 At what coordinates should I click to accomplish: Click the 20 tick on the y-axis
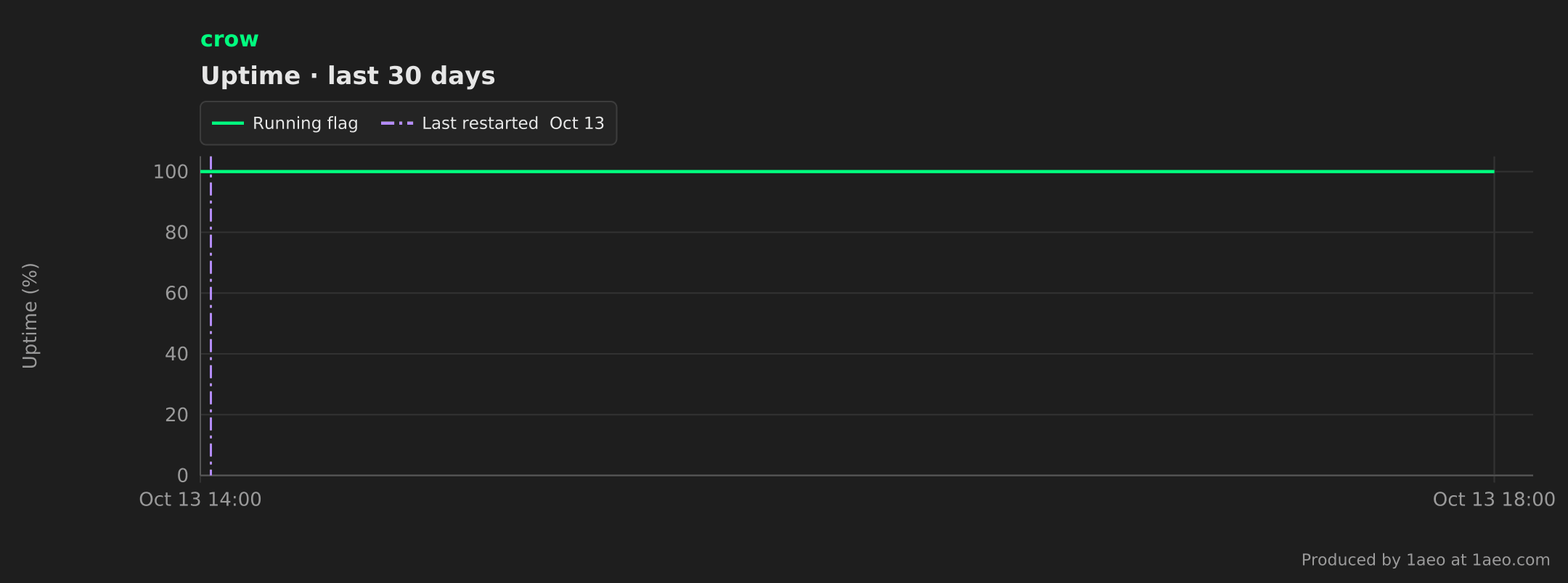coord(176,415)
